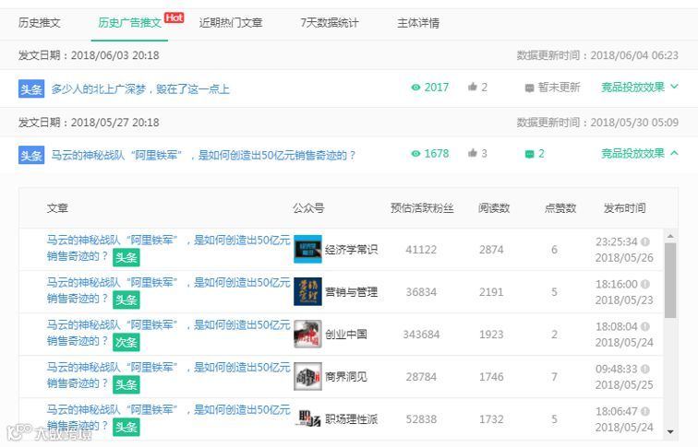This screenshot has width=698, height=447.
Task: Click the 头条 tag beside 多少人的北上广深梦
Action: (x=31, y=88)
